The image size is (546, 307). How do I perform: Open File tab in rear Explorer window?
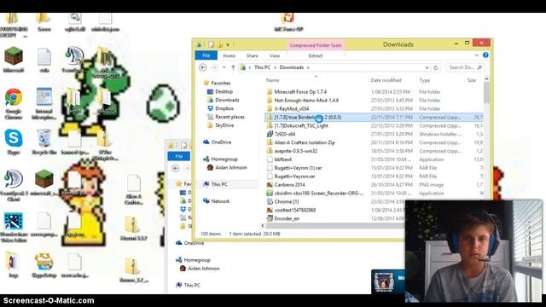tap(178, 156)
